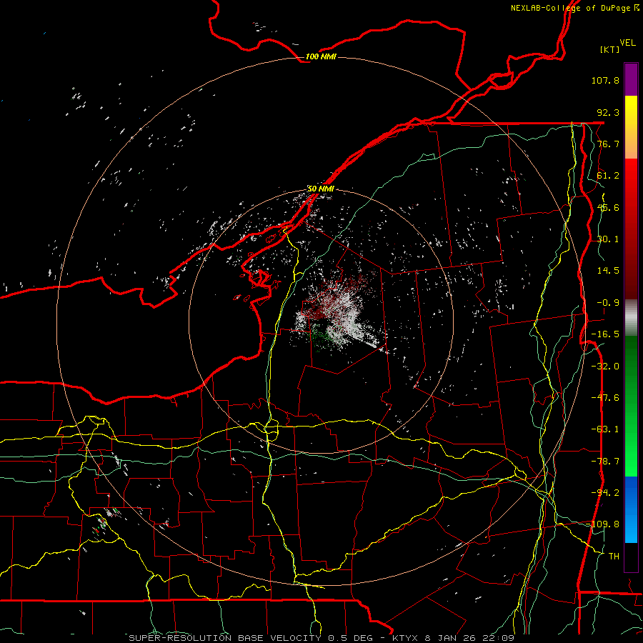Click the 92.3 legend value
Screen dimensions: 643x643
point(608,112)
